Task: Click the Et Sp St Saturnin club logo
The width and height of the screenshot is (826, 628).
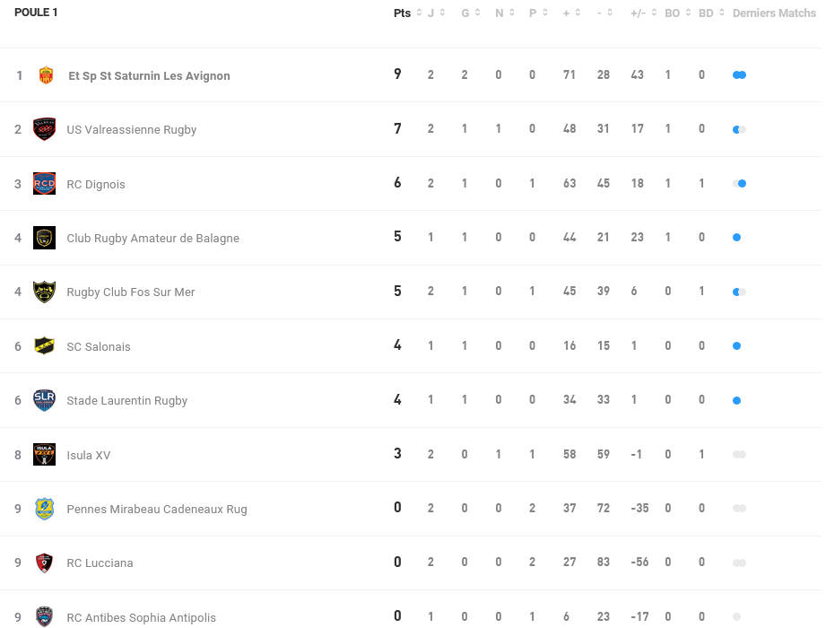Action: pyautogui.click(x=46, y=75)
